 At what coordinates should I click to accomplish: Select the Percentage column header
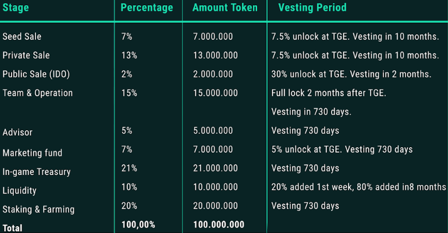(147, 8)
